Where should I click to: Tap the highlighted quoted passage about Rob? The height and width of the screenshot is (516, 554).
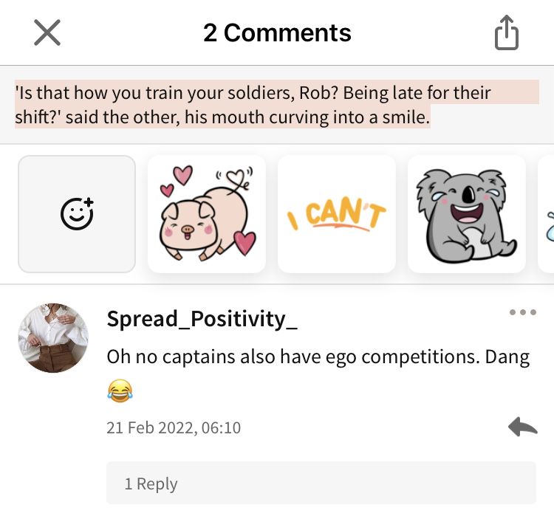tap(277, 105)
